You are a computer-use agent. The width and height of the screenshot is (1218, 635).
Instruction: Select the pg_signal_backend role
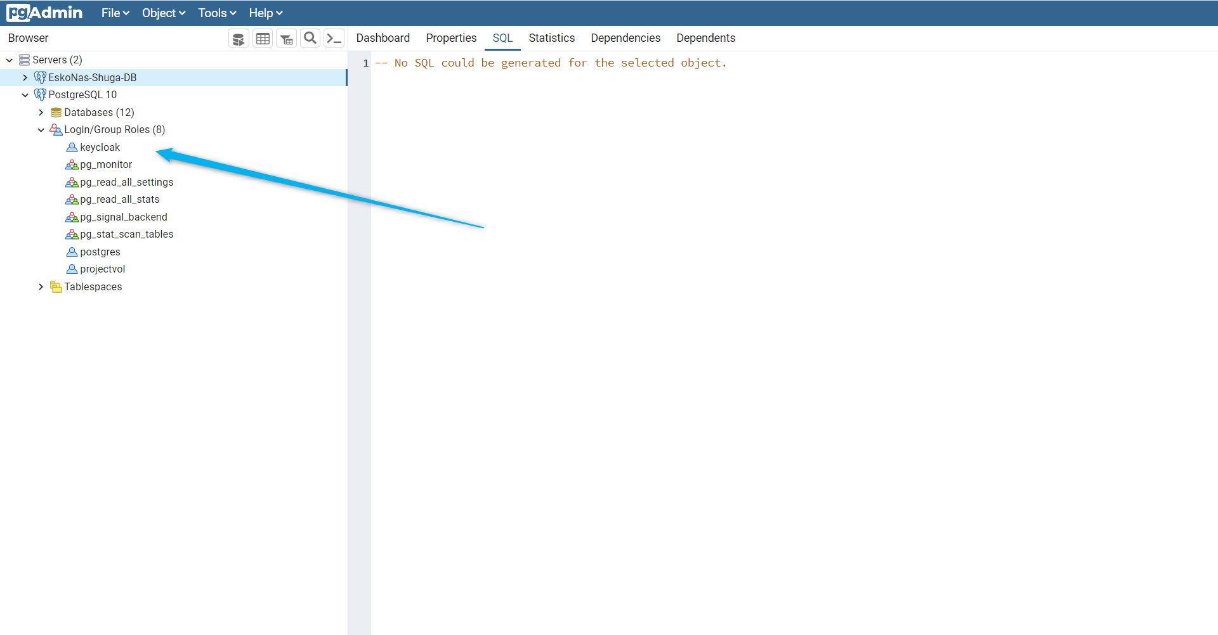click(x=124, y=217)
